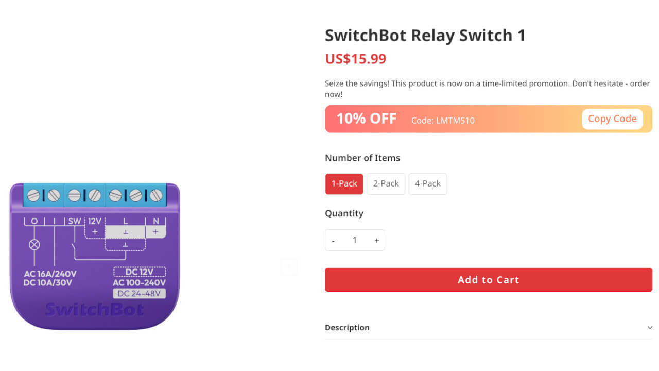The image size is (659, 371).
Task: Click the SwitchBot Relay Switch 1 product image
Action: 95,255
